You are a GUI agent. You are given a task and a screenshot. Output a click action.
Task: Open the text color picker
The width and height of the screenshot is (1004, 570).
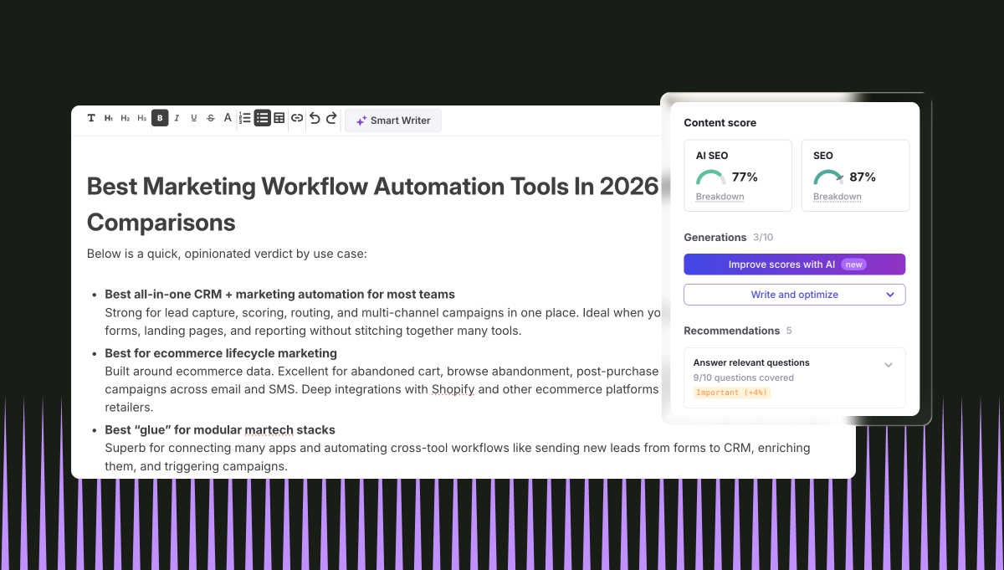point(228,119)
